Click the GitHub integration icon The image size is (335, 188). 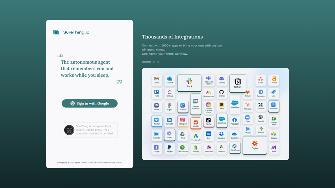click(x=222, y=93)
